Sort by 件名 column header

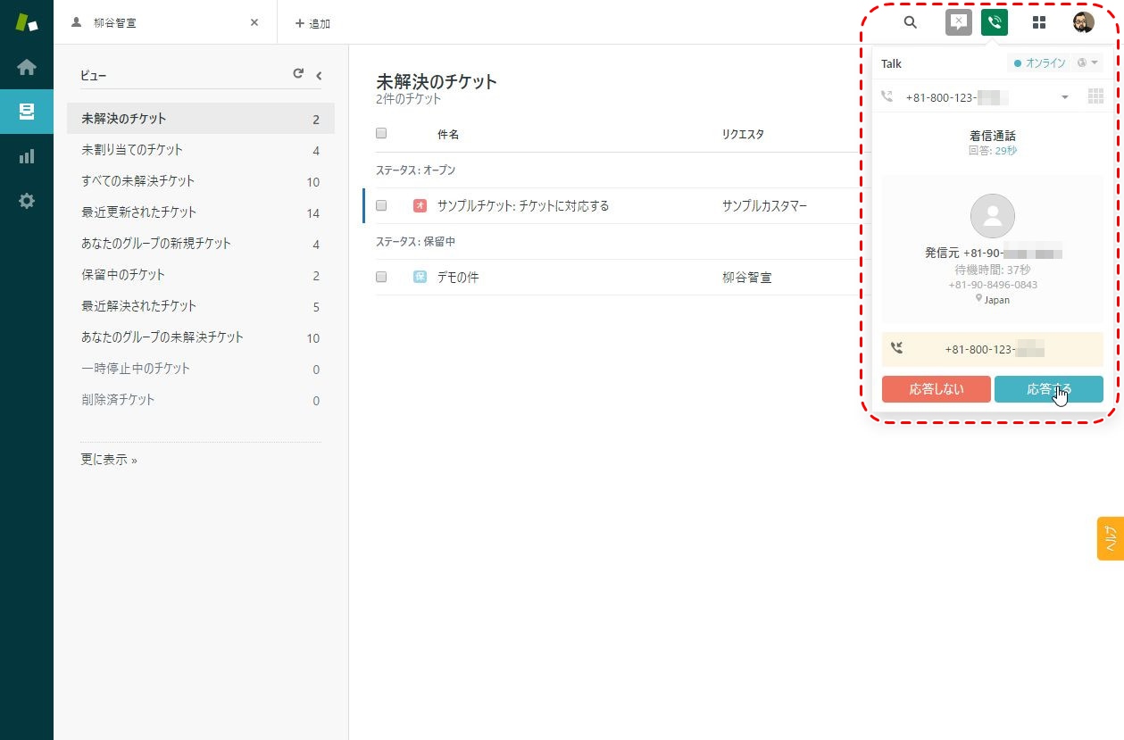pyautogui.click(x=448, y=134)
